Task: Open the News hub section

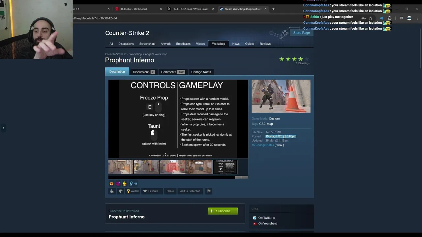Action: tap(236, 44)
